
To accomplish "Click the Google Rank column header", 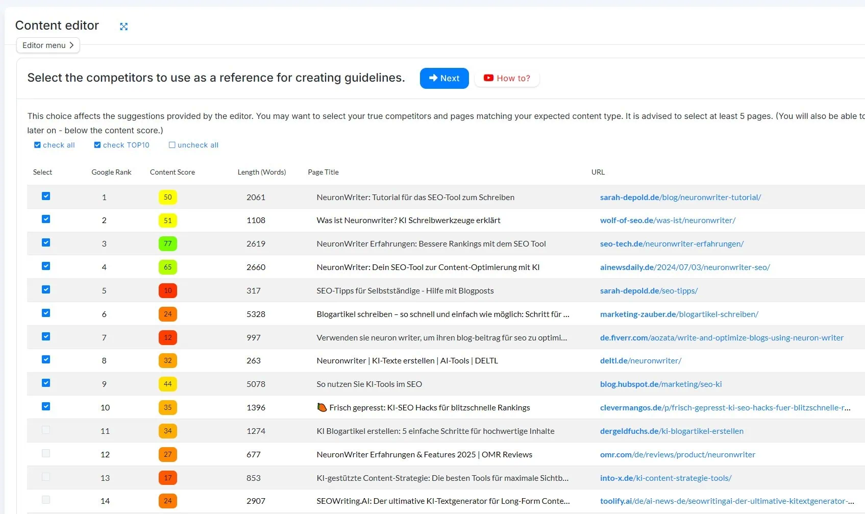I will [x=111, y=172].
